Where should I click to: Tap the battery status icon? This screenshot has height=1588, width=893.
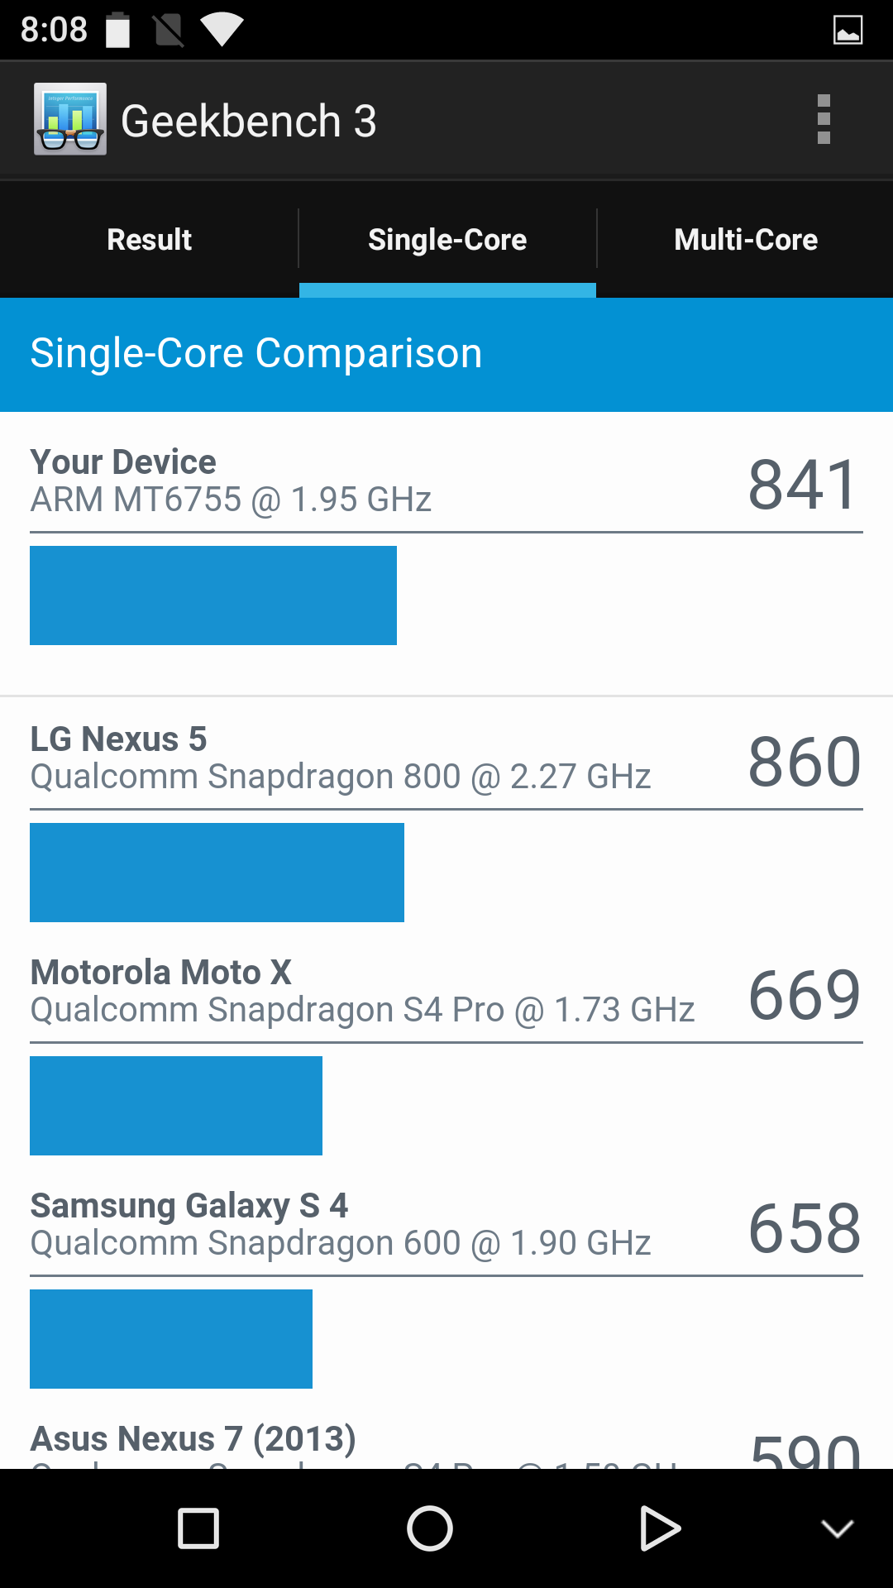118,30
